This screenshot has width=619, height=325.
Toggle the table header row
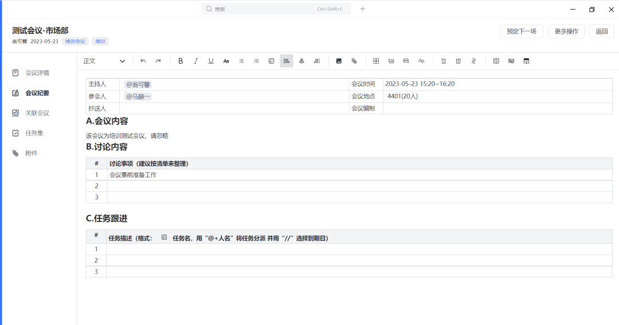[526, 61]
